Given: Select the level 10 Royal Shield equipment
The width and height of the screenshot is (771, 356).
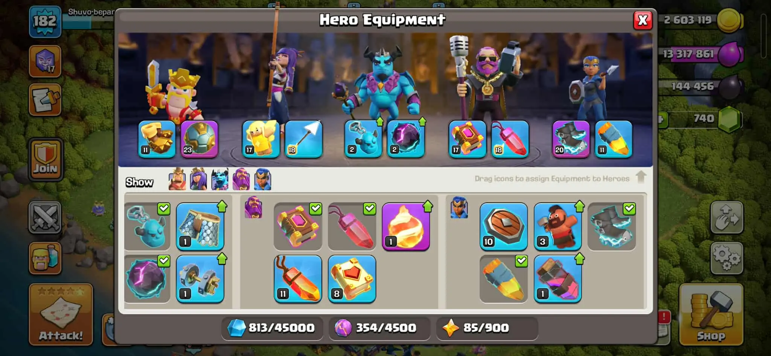Looking at the screenshot, I should point(503,226).
